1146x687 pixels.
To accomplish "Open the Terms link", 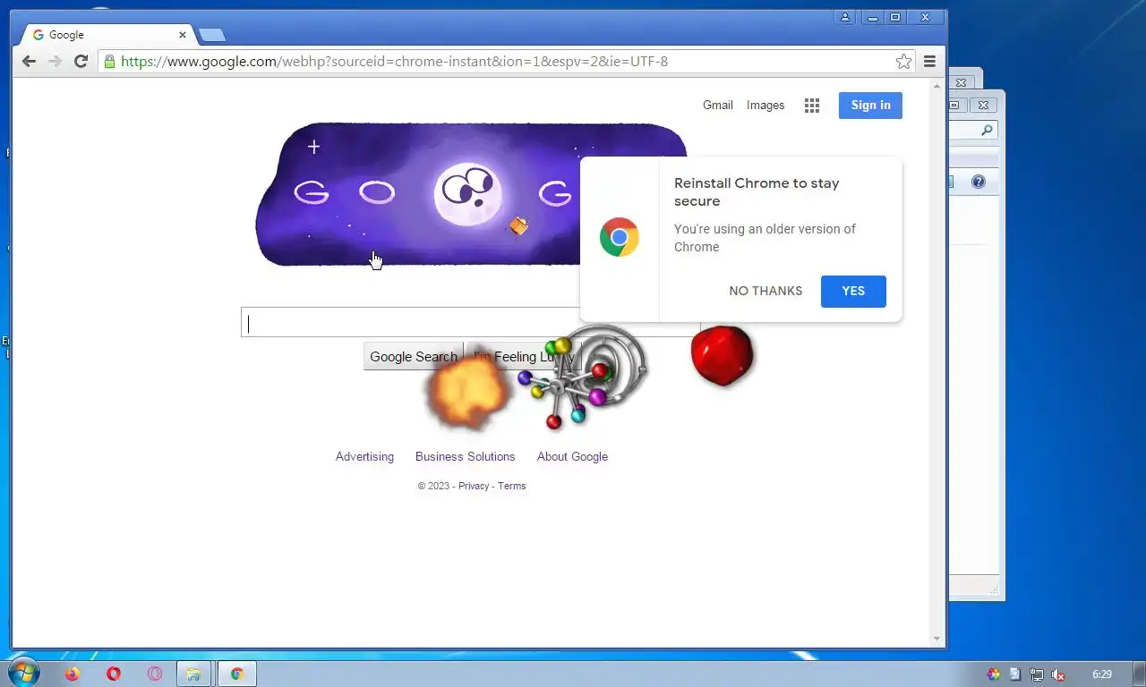I will 511,486.
